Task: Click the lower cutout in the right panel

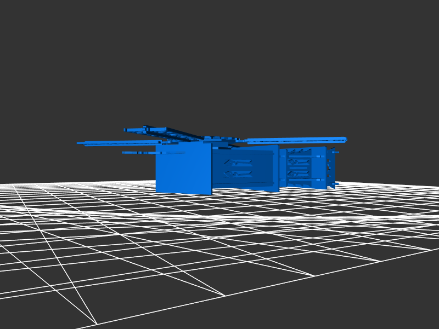Action: [x=300, y=175]
